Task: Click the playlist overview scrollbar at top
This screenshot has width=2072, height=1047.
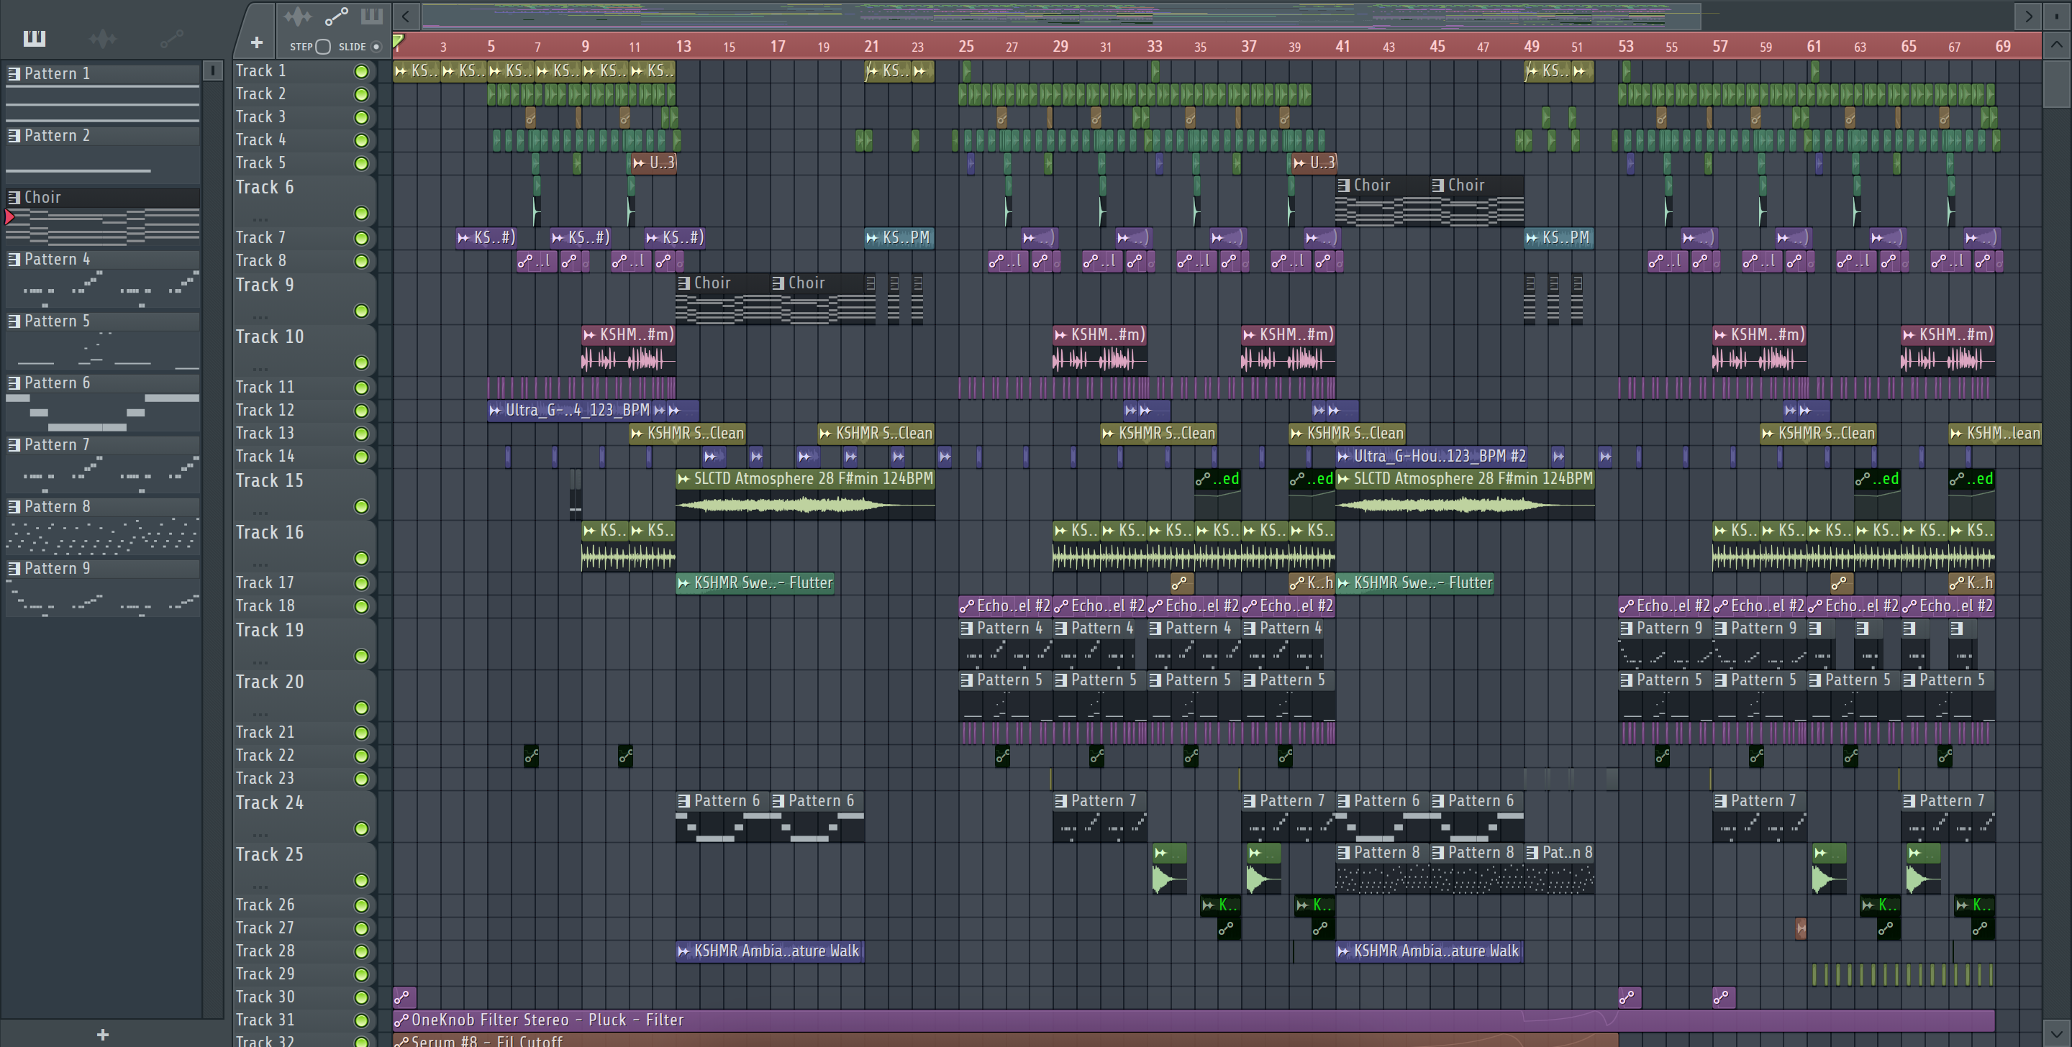Action: click(1062, 15)
